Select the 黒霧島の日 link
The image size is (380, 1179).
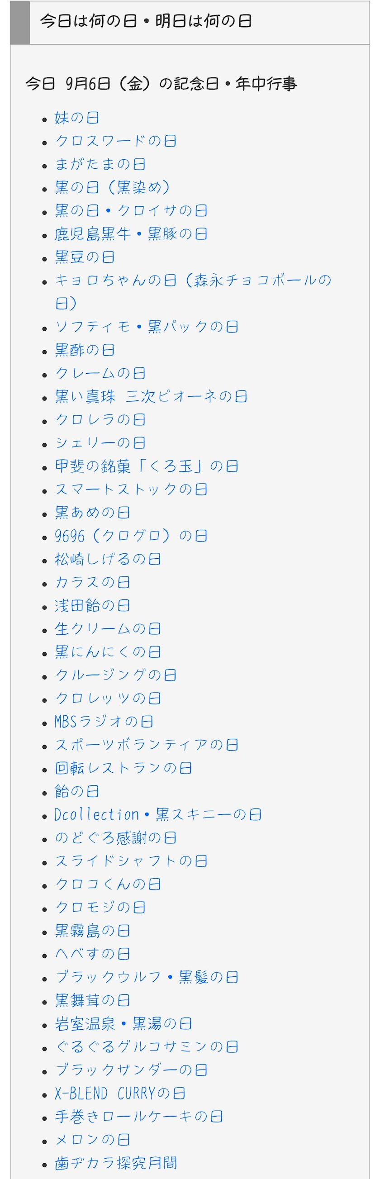coord(92,931)
